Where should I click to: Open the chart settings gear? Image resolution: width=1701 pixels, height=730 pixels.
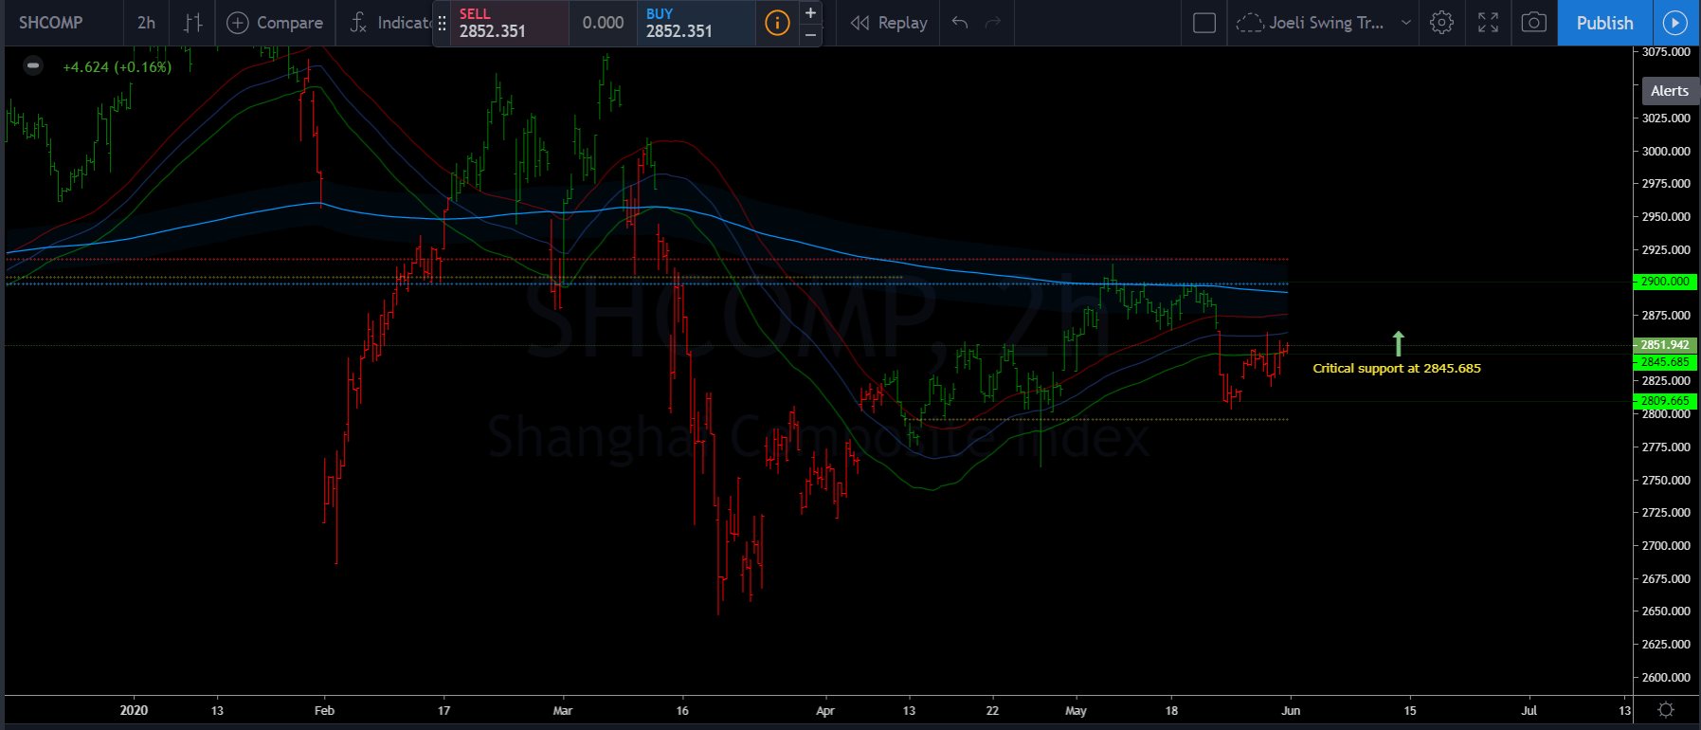point(1441,23)
